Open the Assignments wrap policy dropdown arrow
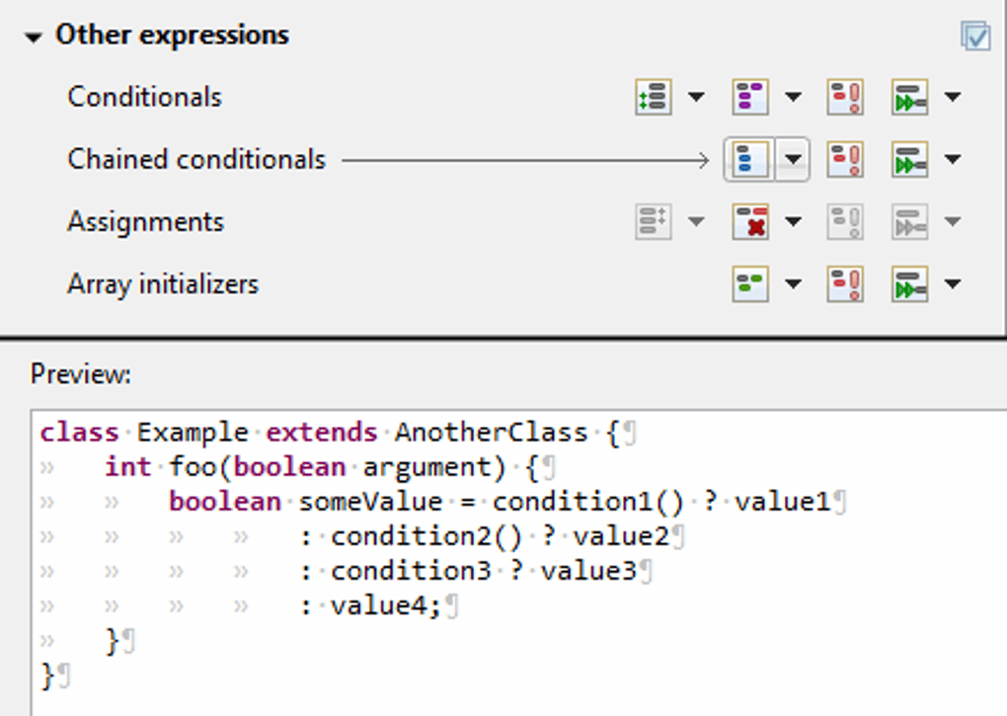This screenshot has width=1007, height=716. pyautogui.click(x=793, y=222)
